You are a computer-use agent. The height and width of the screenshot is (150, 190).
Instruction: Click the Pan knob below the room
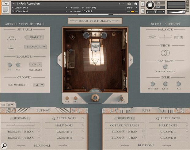[76, 98]
